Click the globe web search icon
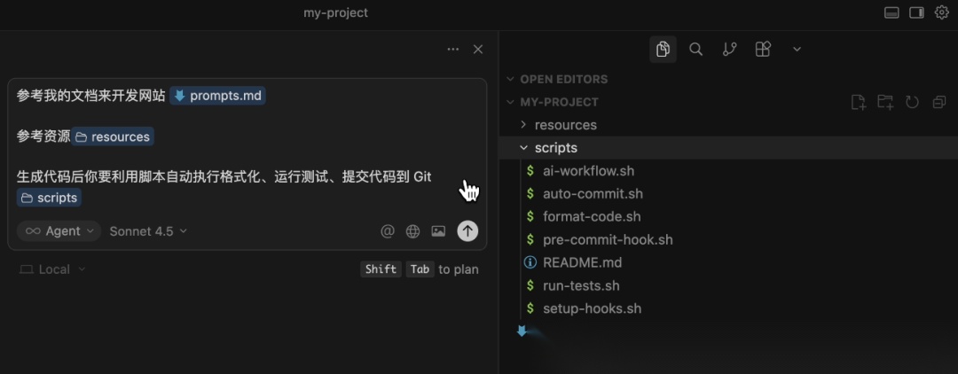 point(413,231)
